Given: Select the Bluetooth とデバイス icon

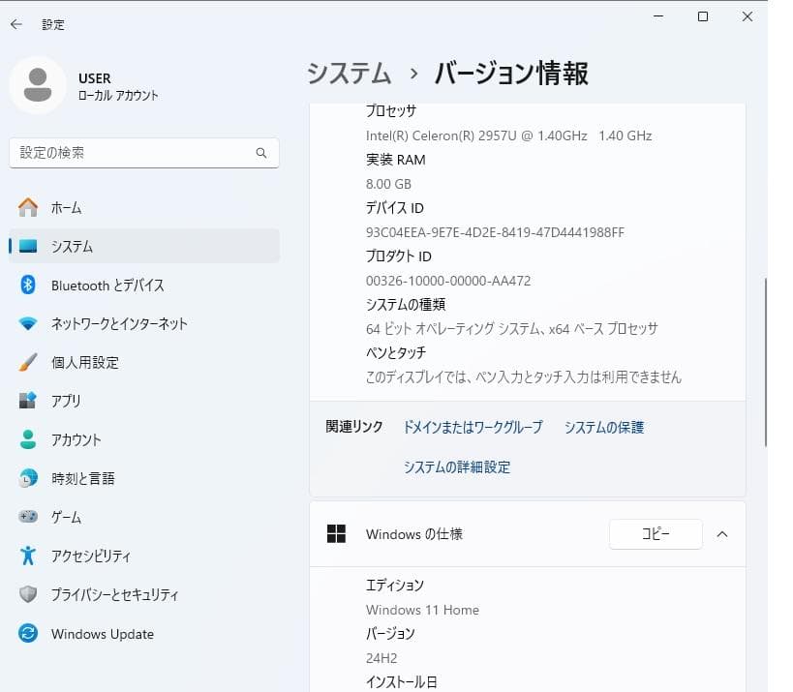Looking at the screenshot, I should pos(28,285).
